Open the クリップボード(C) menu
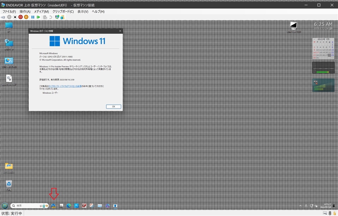Viewport: 338px width, 216px height. click(63, 12)
